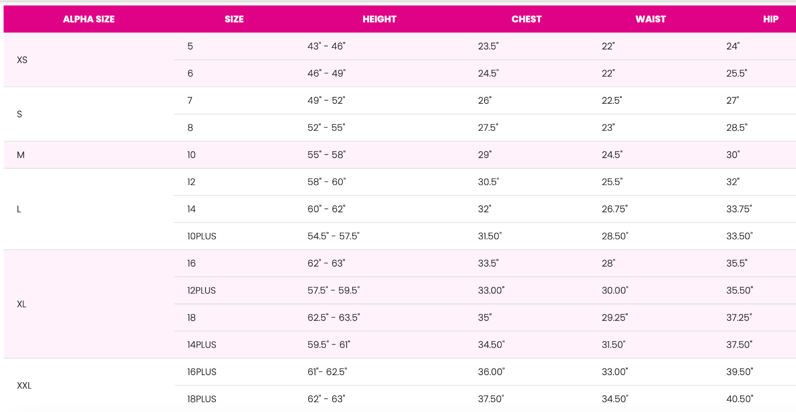Click the waist value 26.75"

(615, 209)
